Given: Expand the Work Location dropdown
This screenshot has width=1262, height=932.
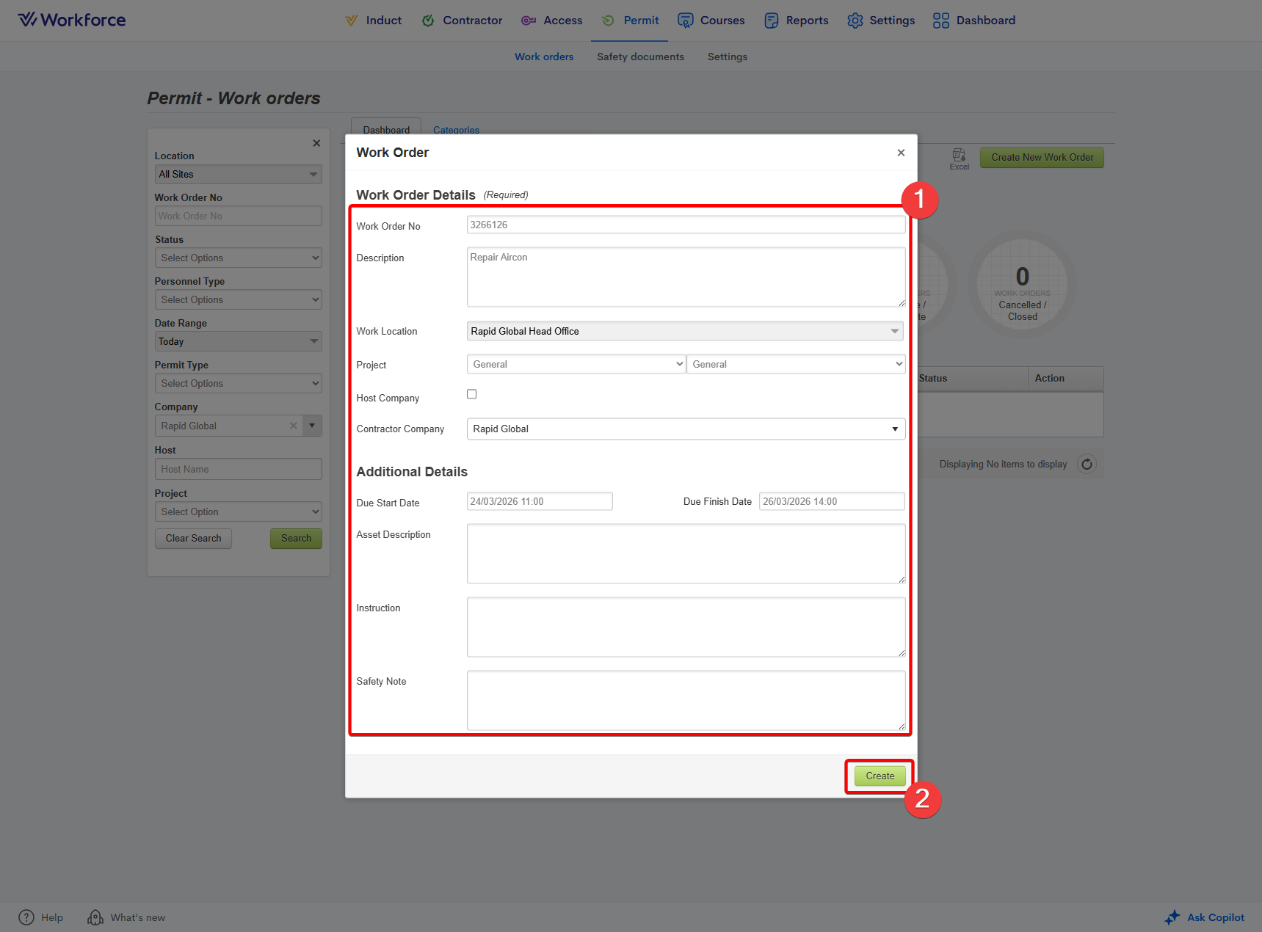Looking at the screenshot, I should tap(684, 331).
